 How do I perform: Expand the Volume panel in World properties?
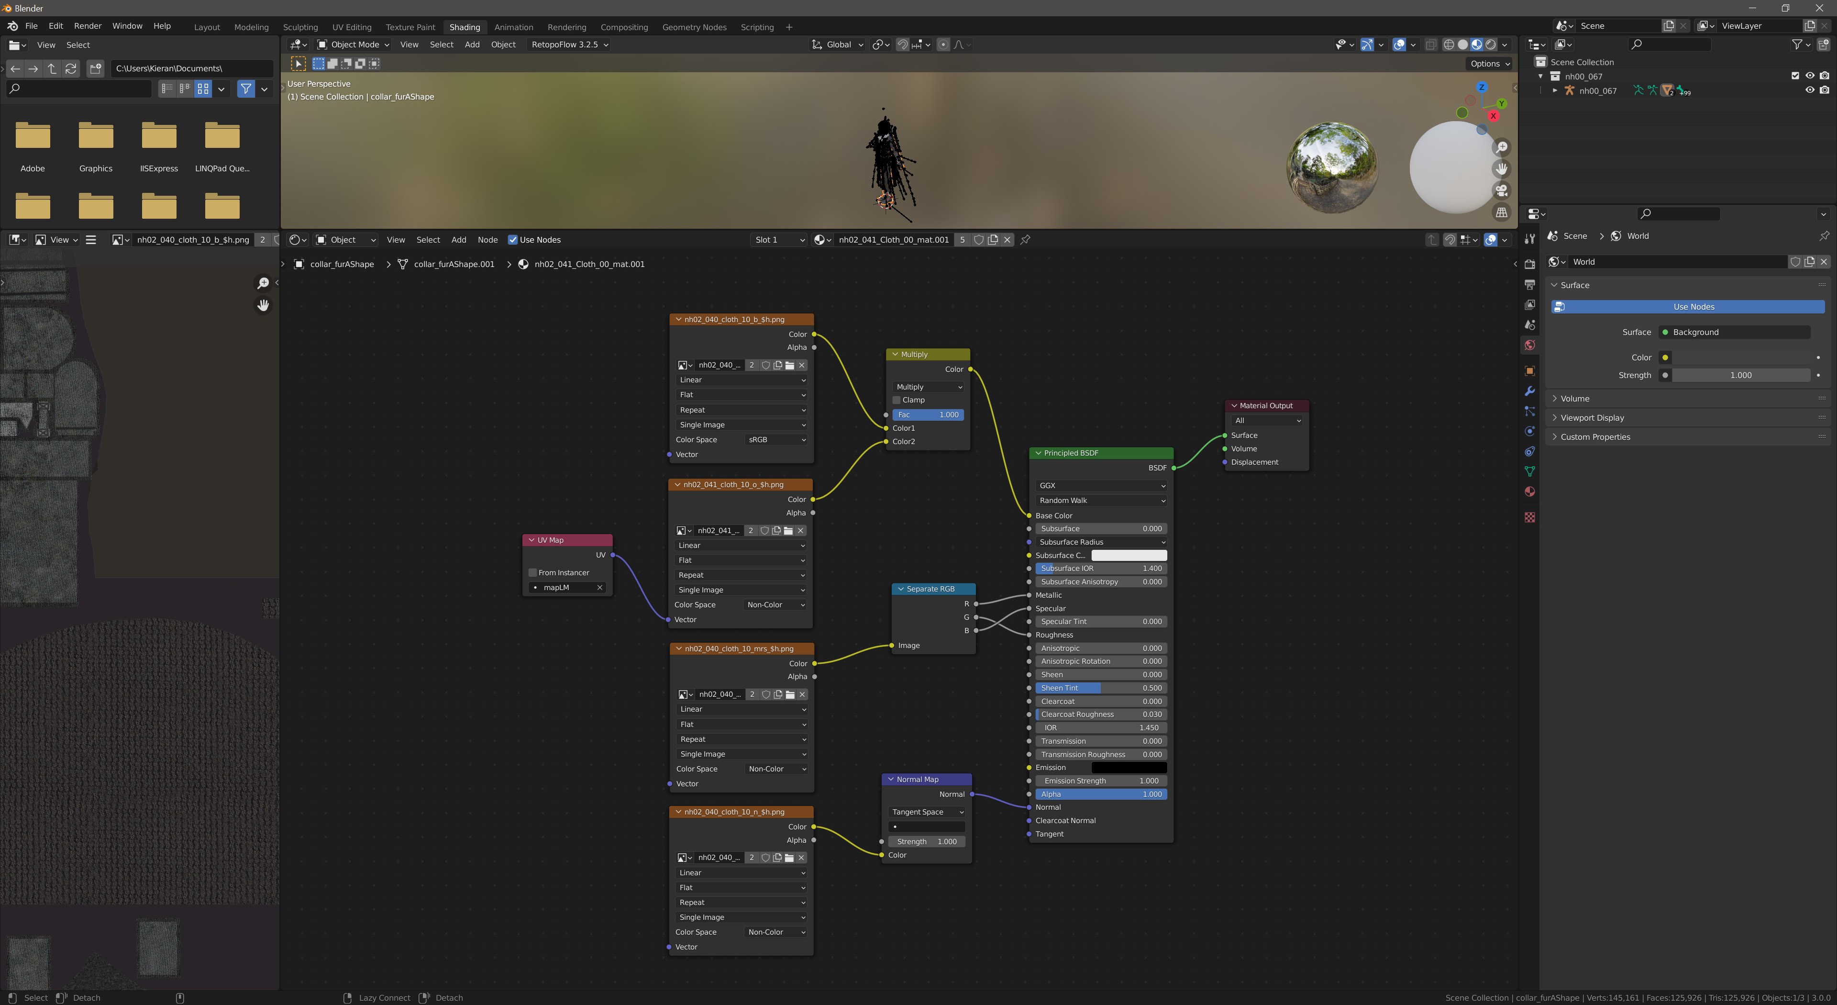(1574, 399)
